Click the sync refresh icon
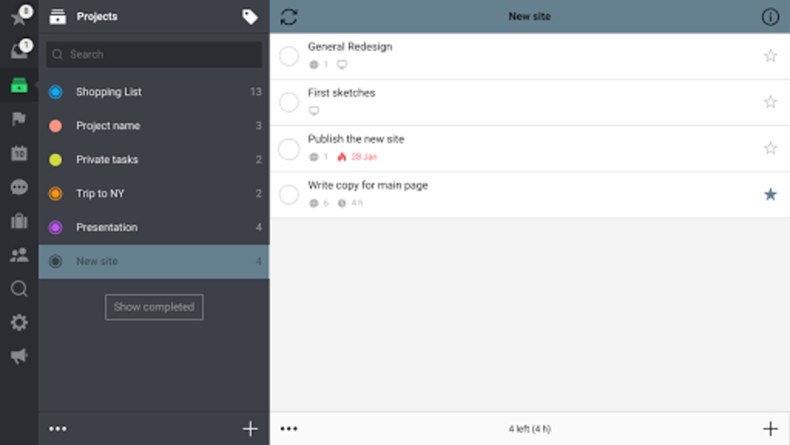The image size is (790, 445). [x=288, y=16]
